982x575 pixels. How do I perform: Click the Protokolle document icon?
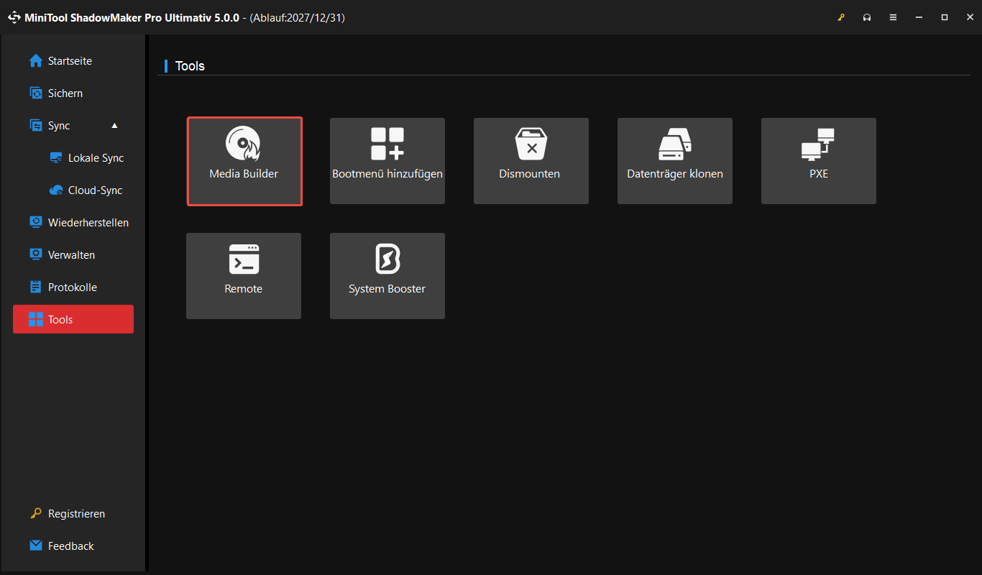tap(36, 287)
